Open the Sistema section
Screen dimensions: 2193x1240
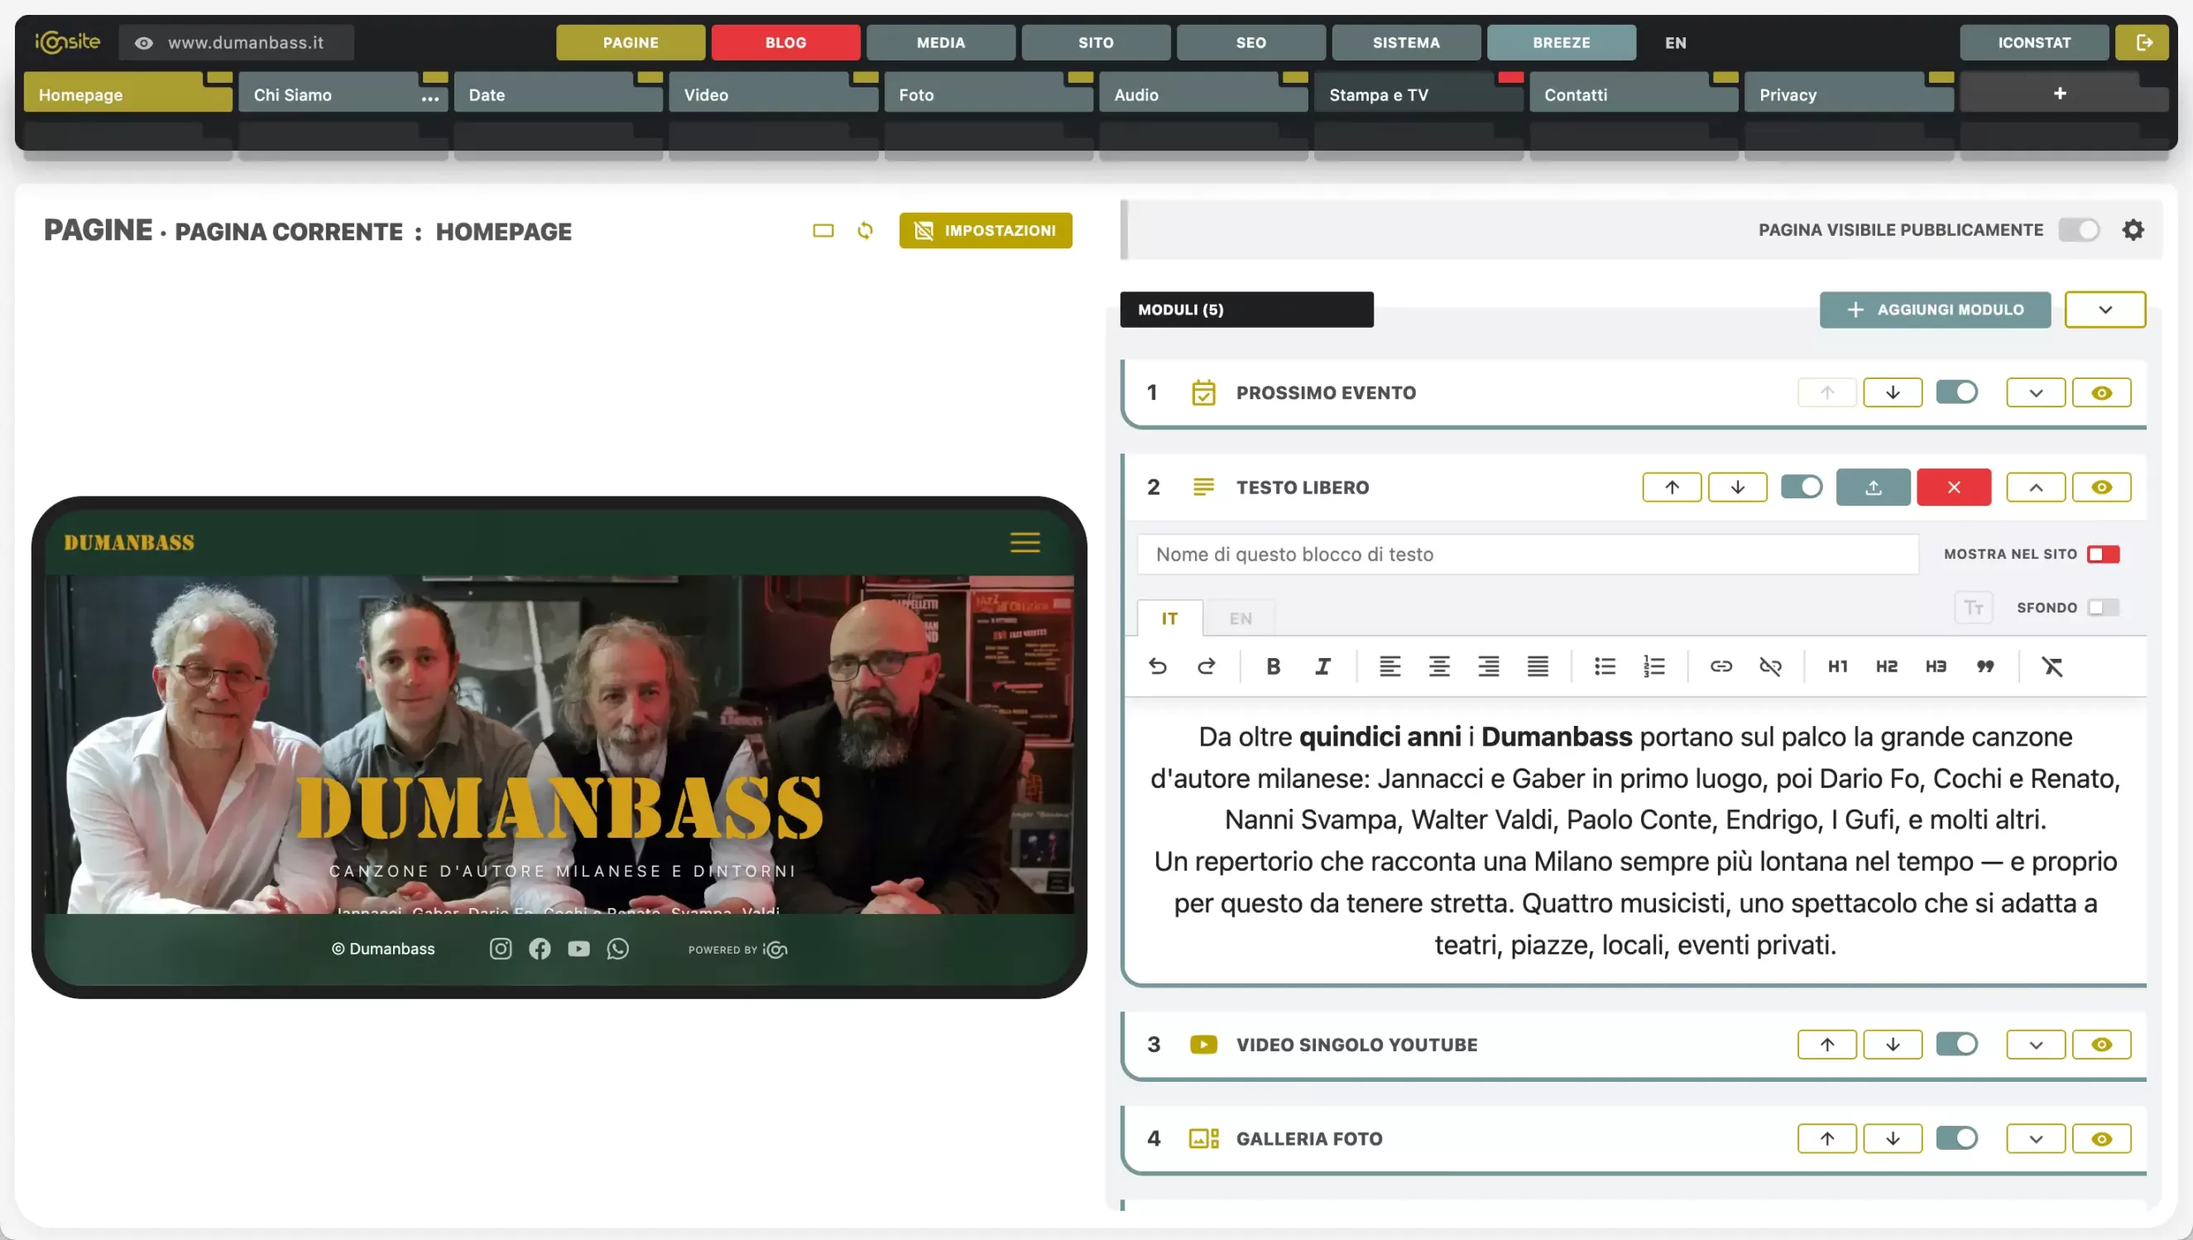point(1405,41)
